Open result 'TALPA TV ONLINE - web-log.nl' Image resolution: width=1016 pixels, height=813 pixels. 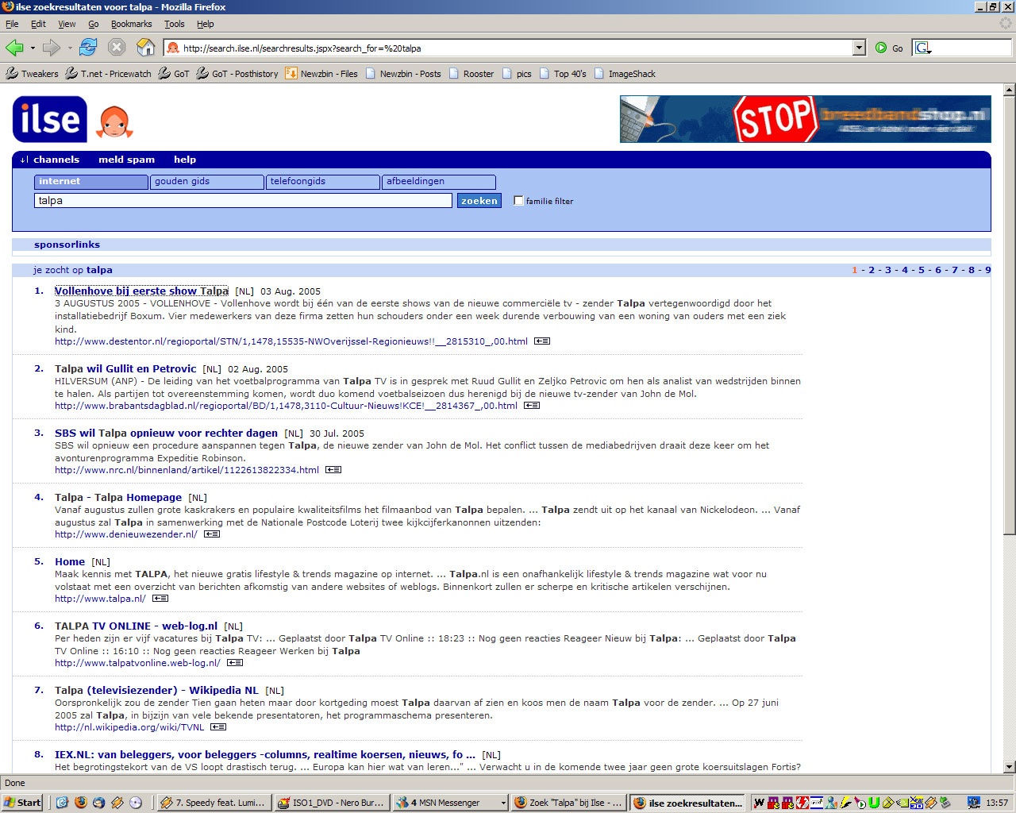tap(136, 626)
